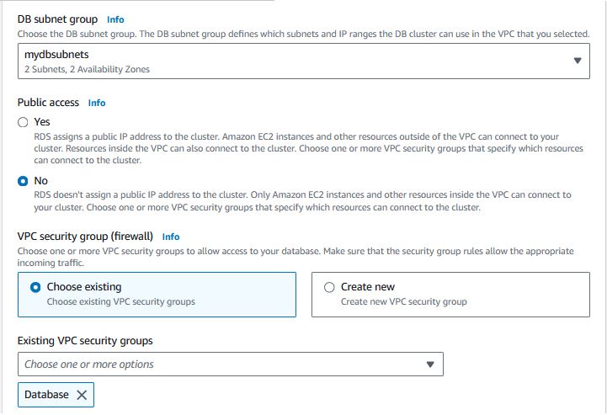Click the Yes label text
This screenshot has width=607, height=415.
(42, 122)
